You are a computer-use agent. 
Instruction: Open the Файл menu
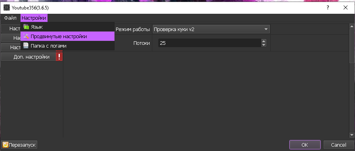pyautogui.click(x=10, y=18)
